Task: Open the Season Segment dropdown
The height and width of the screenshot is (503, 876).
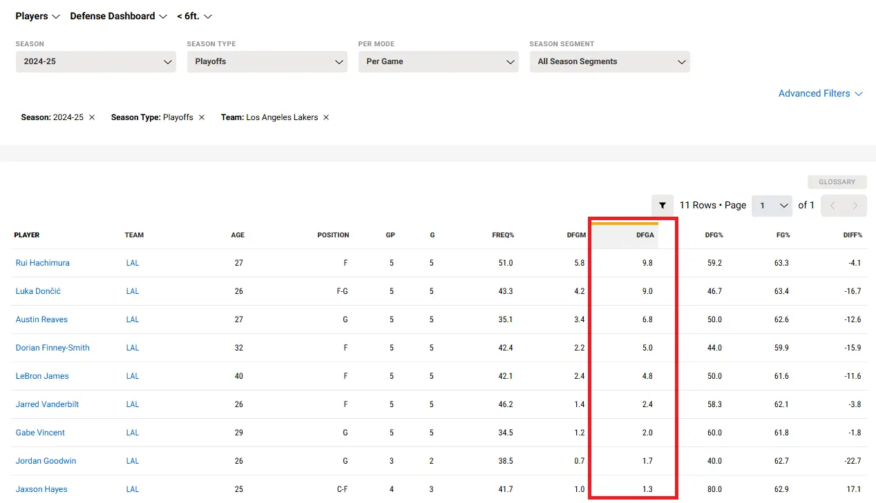Action: click(610, 61)
